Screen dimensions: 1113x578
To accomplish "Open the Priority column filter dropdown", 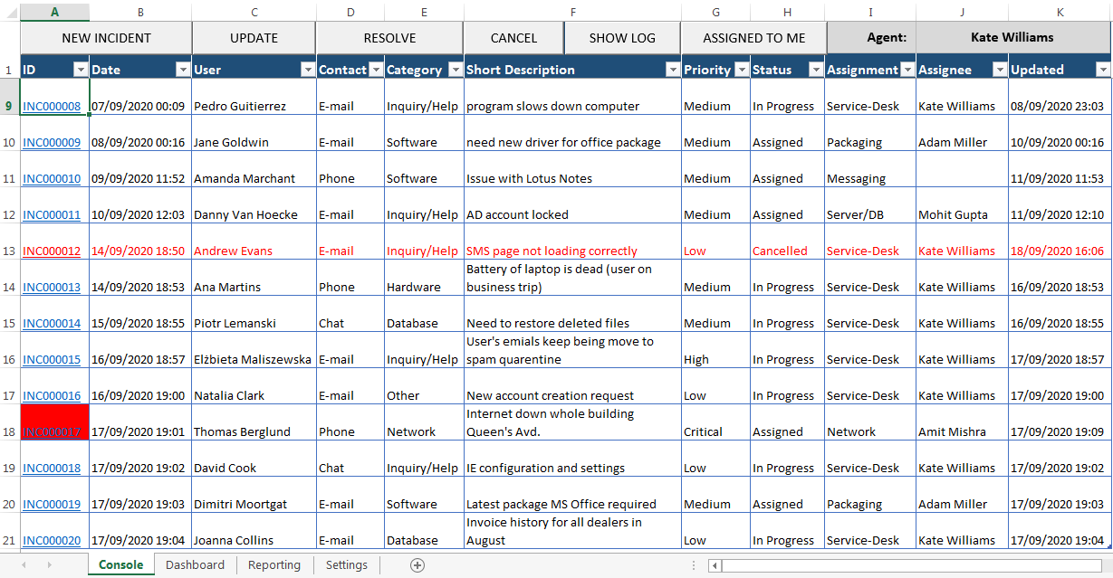I will click(742, 70).
